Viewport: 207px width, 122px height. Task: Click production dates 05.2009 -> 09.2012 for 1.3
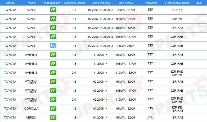point(101,10)
